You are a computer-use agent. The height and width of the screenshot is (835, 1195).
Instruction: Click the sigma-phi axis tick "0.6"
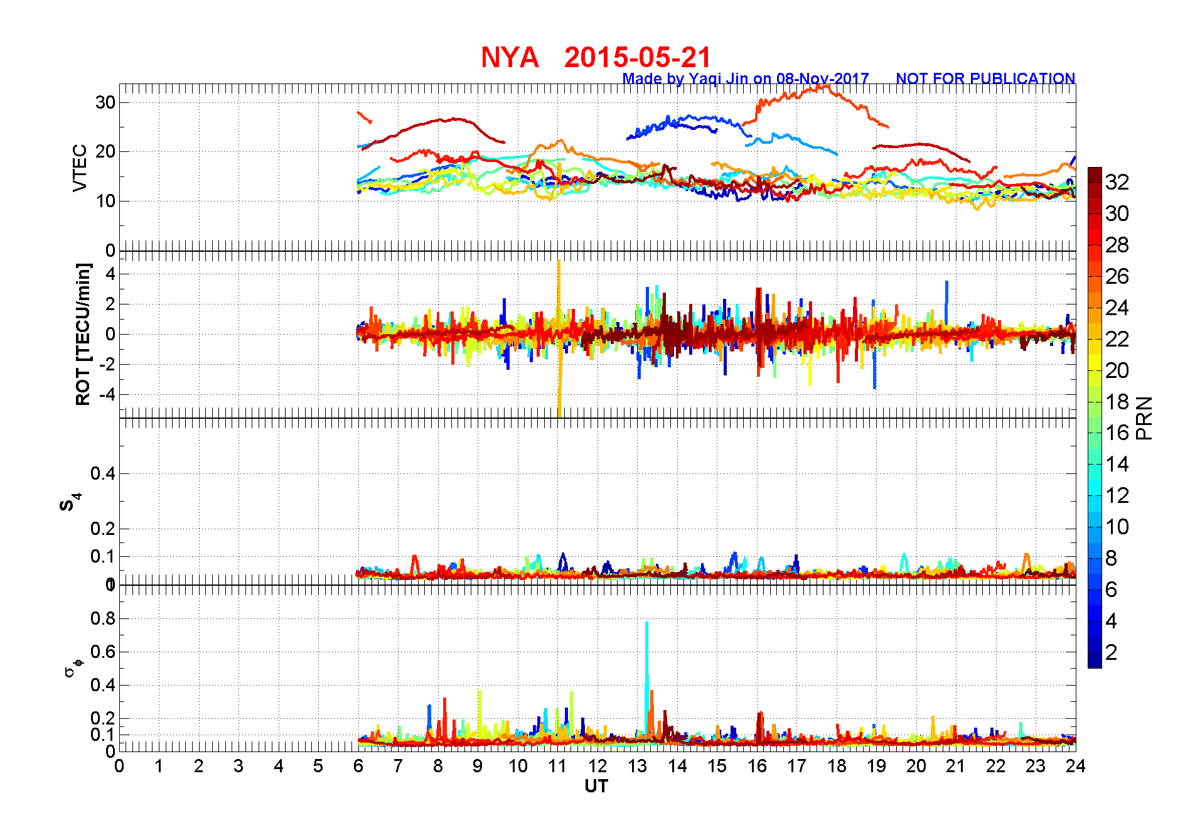(x=103, y=652)
